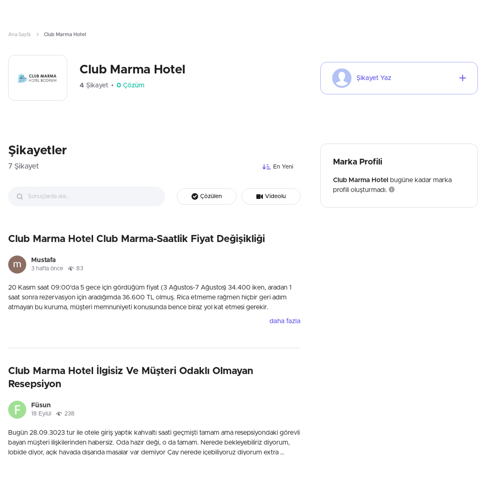Click the 18 Eylül date
This screenshot has width=486, height=486.
pyautogui.click(x=41, y=414)
